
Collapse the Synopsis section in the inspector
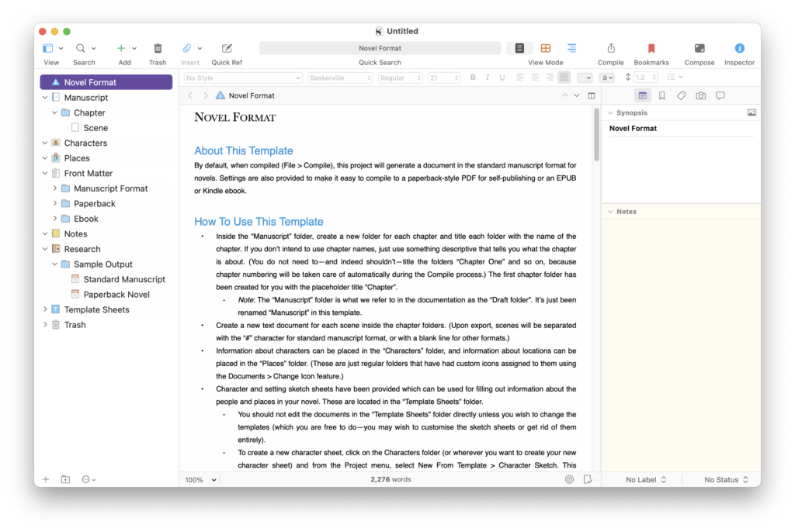tap(610, 112)
